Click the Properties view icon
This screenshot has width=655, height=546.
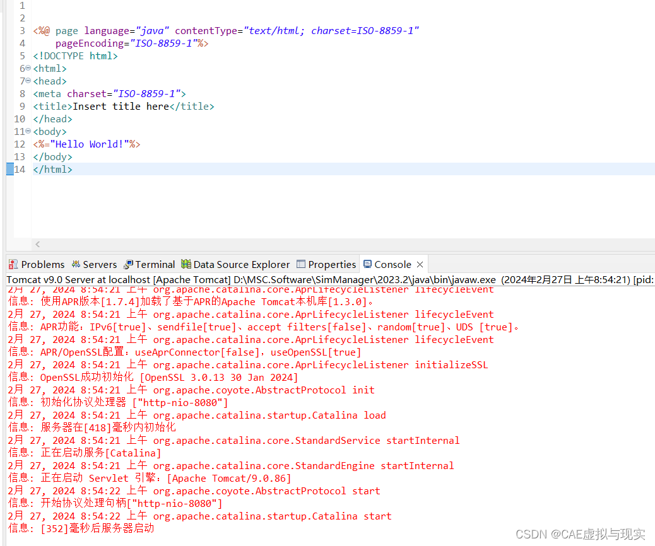301,264
